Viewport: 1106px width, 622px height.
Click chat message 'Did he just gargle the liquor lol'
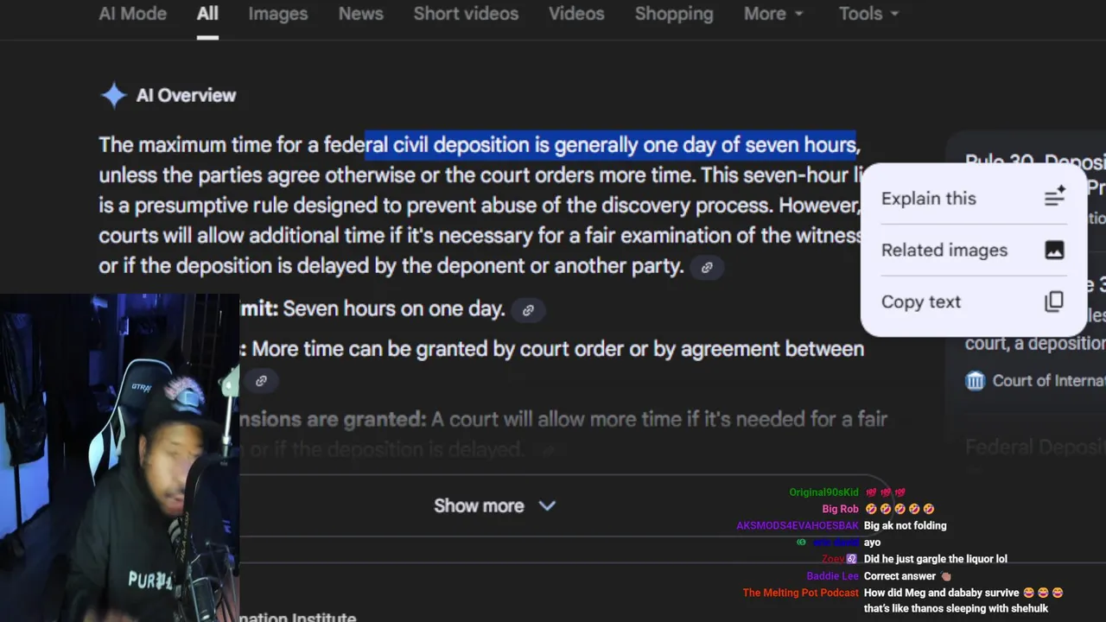click(935, 559)
